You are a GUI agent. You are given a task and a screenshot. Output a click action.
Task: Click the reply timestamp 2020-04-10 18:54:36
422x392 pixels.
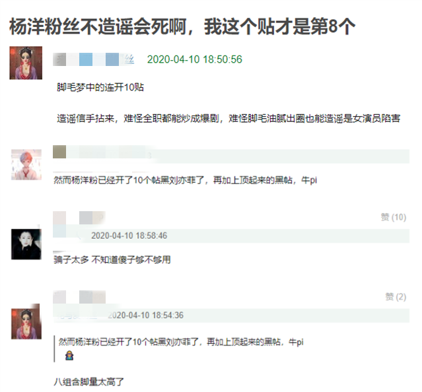coord(145,315)
